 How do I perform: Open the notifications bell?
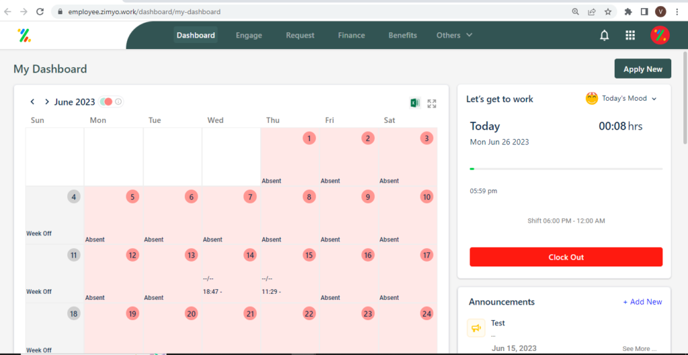(605, 35)
